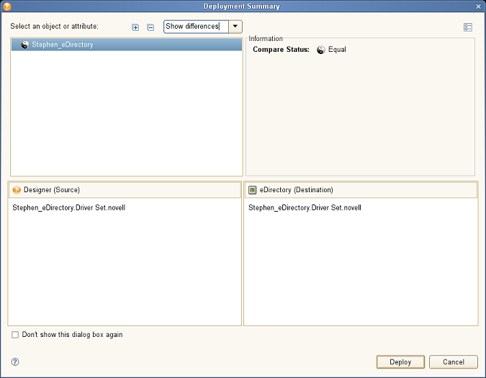Viewport: 486px width, 378px height.
Task: Click the eDirectory (Destination) header icon
Action: tap(252, 190)
